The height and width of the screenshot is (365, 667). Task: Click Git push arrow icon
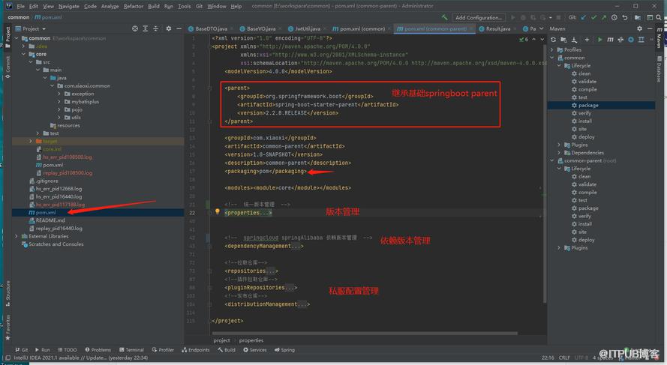pos(604,17)
